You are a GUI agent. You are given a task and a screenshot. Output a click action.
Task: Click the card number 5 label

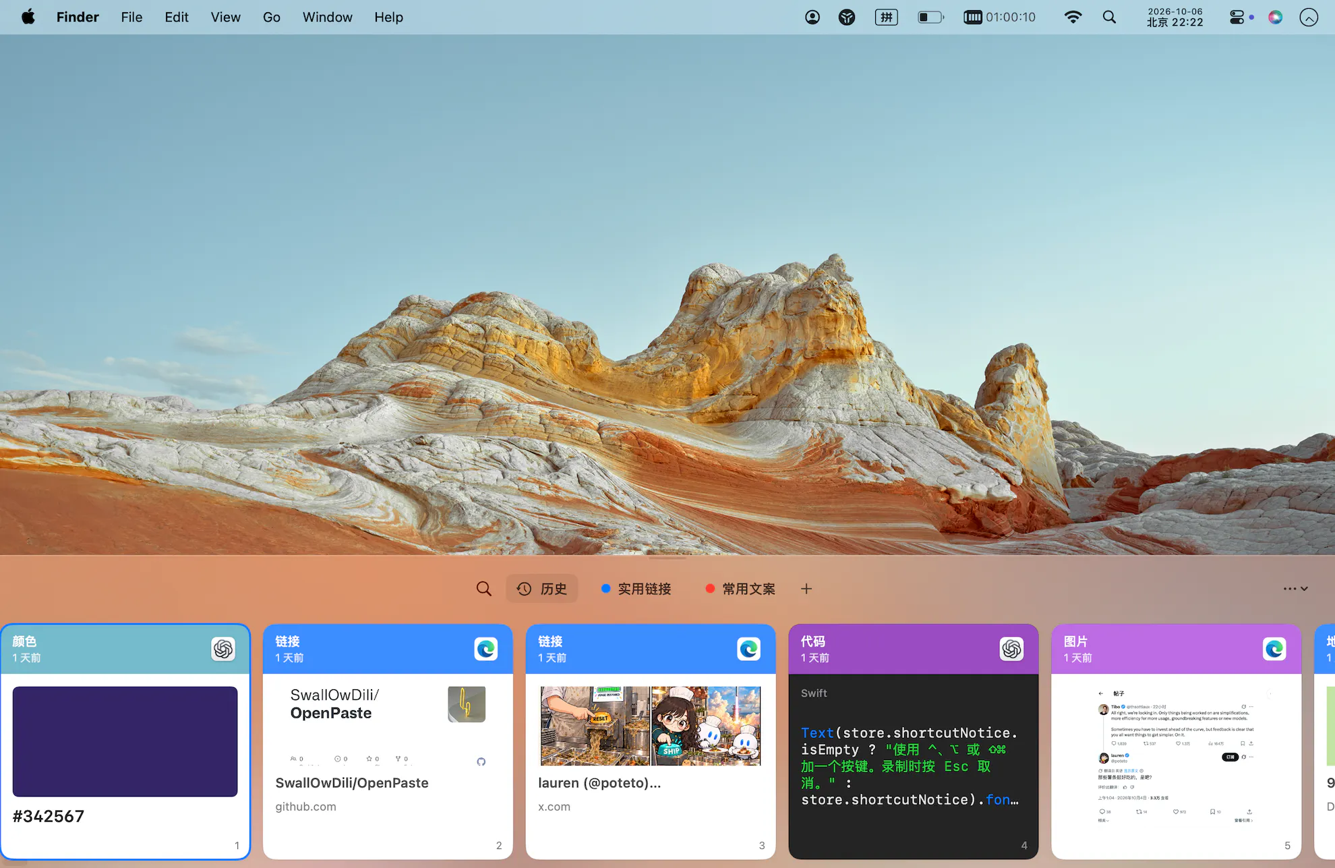click(1287, 846)
